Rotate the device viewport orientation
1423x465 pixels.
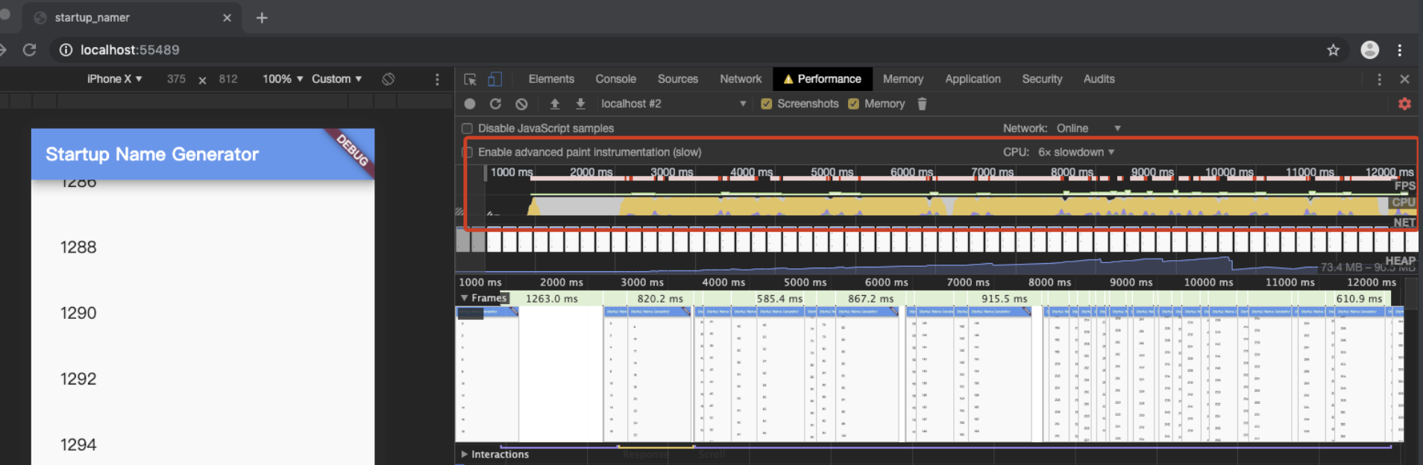(x=388, y=79)
